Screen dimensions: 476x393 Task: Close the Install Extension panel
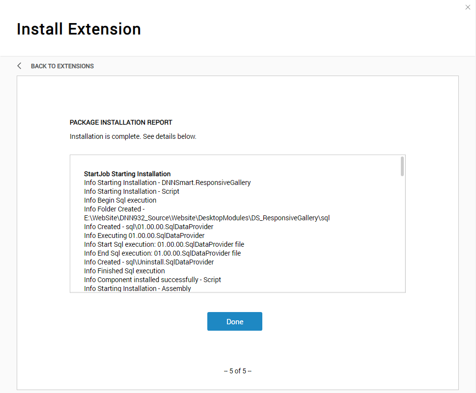pos(468,7)
